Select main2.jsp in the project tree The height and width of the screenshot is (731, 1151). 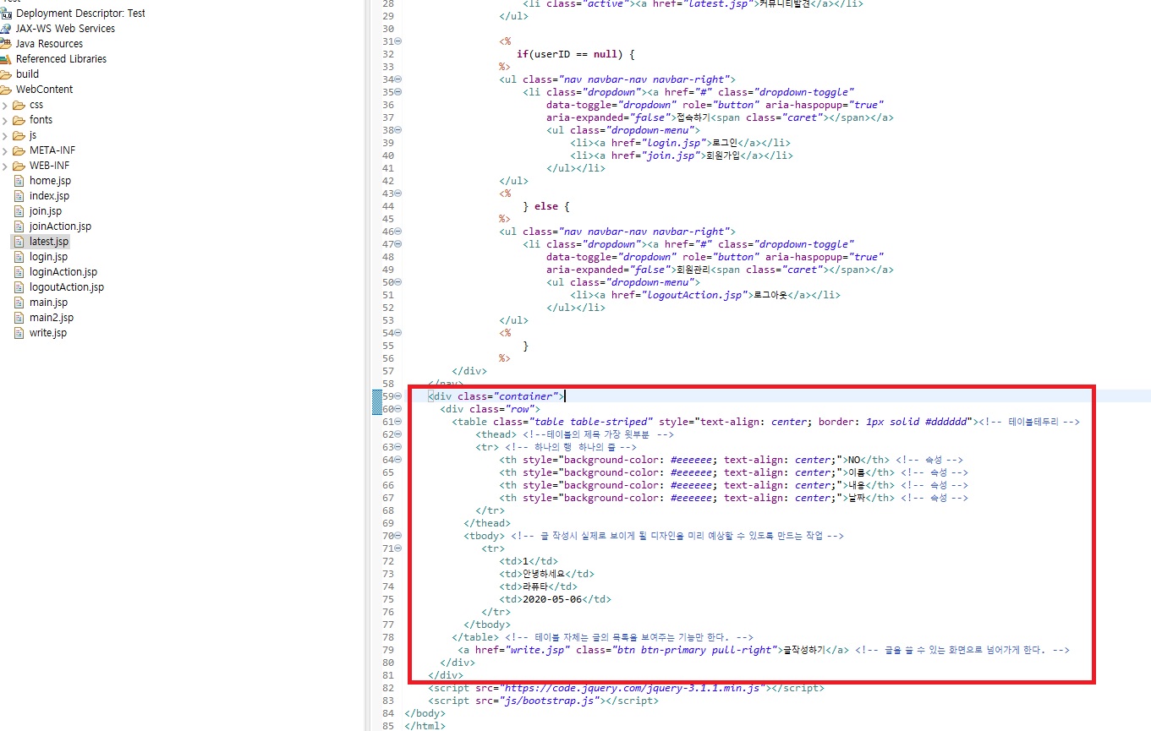52,318
